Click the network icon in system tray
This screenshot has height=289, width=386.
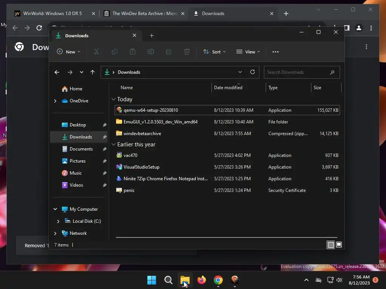[x=330, y=280]
